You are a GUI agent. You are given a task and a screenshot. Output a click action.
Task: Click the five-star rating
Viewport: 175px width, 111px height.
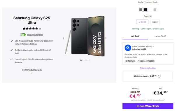[x=30, y=29]
